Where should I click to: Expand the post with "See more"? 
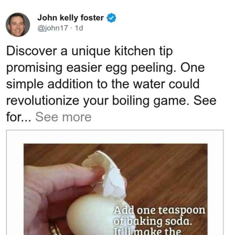[x=63, y=117]
